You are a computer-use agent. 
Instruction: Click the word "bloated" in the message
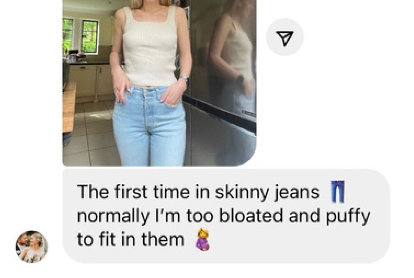tap(252, 216)
